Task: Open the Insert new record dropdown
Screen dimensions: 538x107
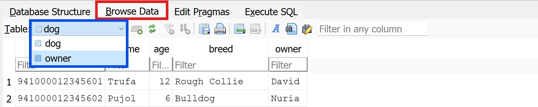Action: [x=240, y=29]
